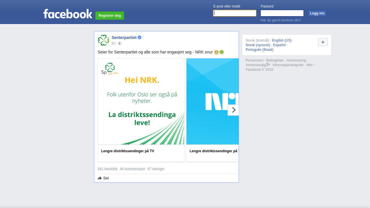Focus the Passord field
This screenshot has width=370, height=208.
point(282,13)
